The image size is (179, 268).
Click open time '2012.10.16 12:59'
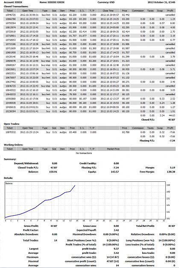tap(29, 61)
